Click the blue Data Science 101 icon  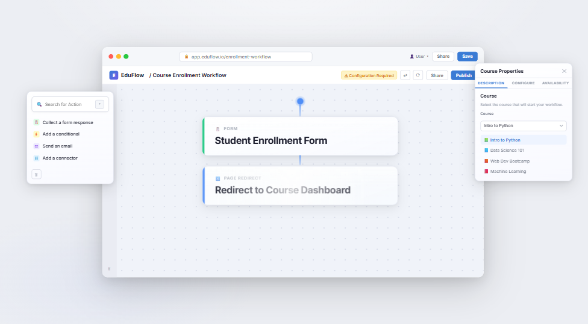tap(486, 151)
